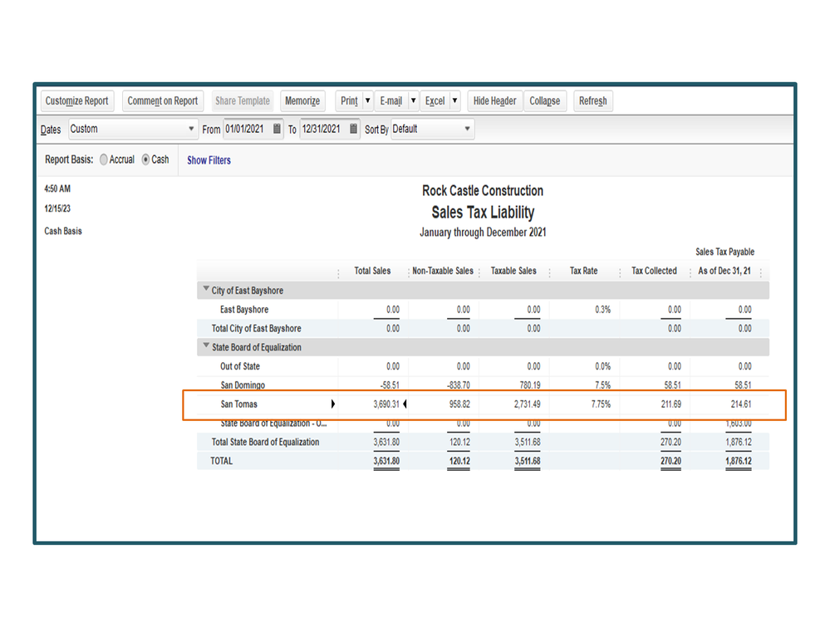
Task: Click the Non-Taxable Sales column header
Action: point(443,271)
